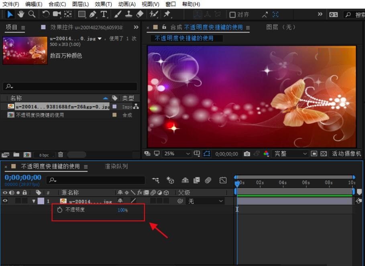The width and height of the screenshot is (365, 266).
Task: Select the Clone Stamp tool
Action: 129,14
